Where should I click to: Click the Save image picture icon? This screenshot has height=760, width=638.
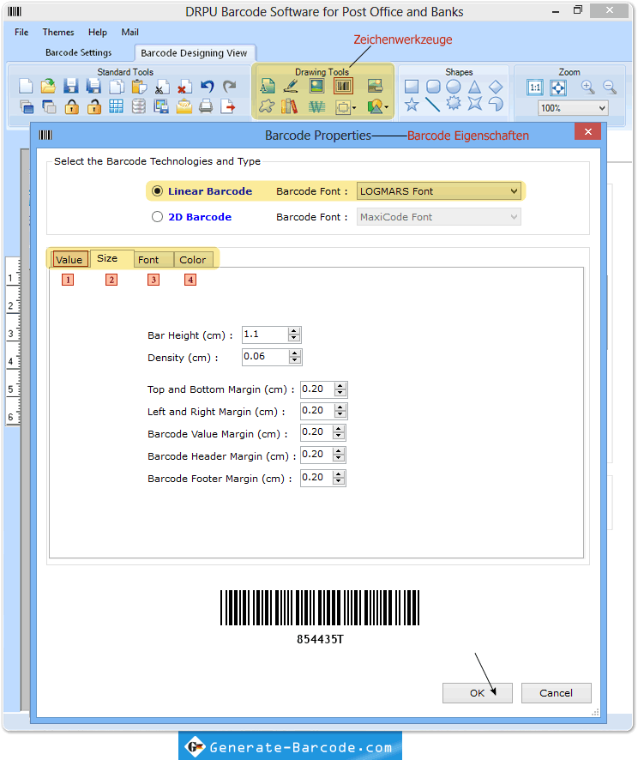tap(161, 106)
